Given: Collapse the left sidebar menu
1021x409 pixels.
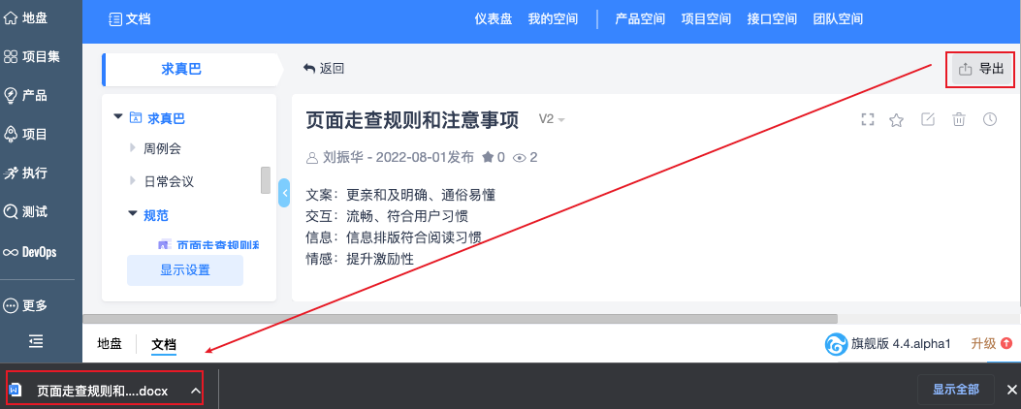Looking at the screenshot, I should click(x=35, y=340).
